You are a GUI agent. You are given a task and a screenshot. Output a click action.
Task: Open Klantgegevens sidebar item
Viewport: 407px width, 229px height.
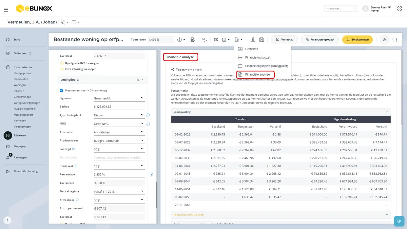click(22, 73)
